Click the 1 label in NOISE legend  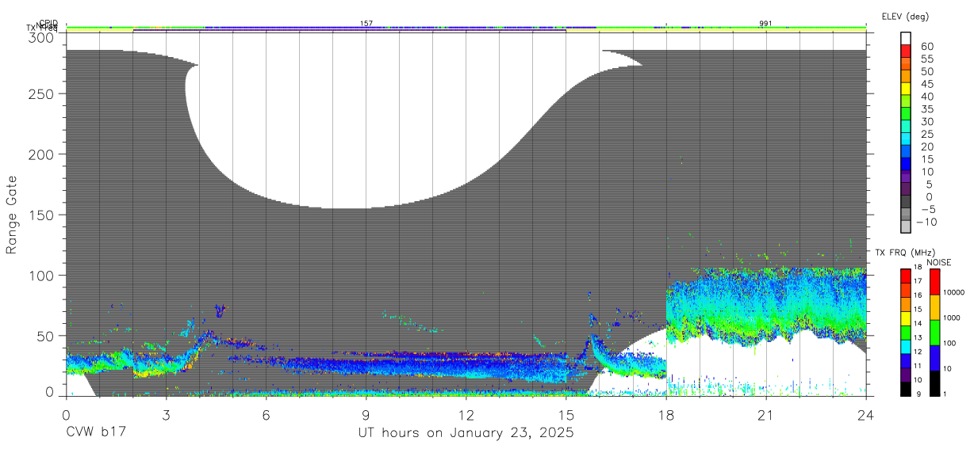coord(945,394)
